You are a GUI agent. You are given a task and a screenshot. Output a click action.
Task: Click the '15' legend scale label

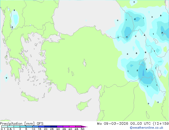click(39, 129)
